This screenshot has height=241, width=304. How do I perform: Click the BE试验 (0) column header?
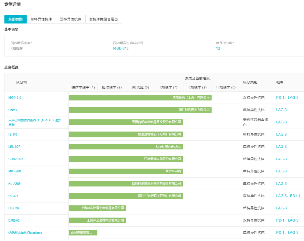(140, 87)
